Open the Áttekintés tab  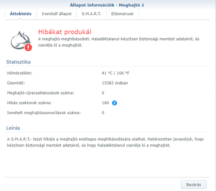coord(21,14)
